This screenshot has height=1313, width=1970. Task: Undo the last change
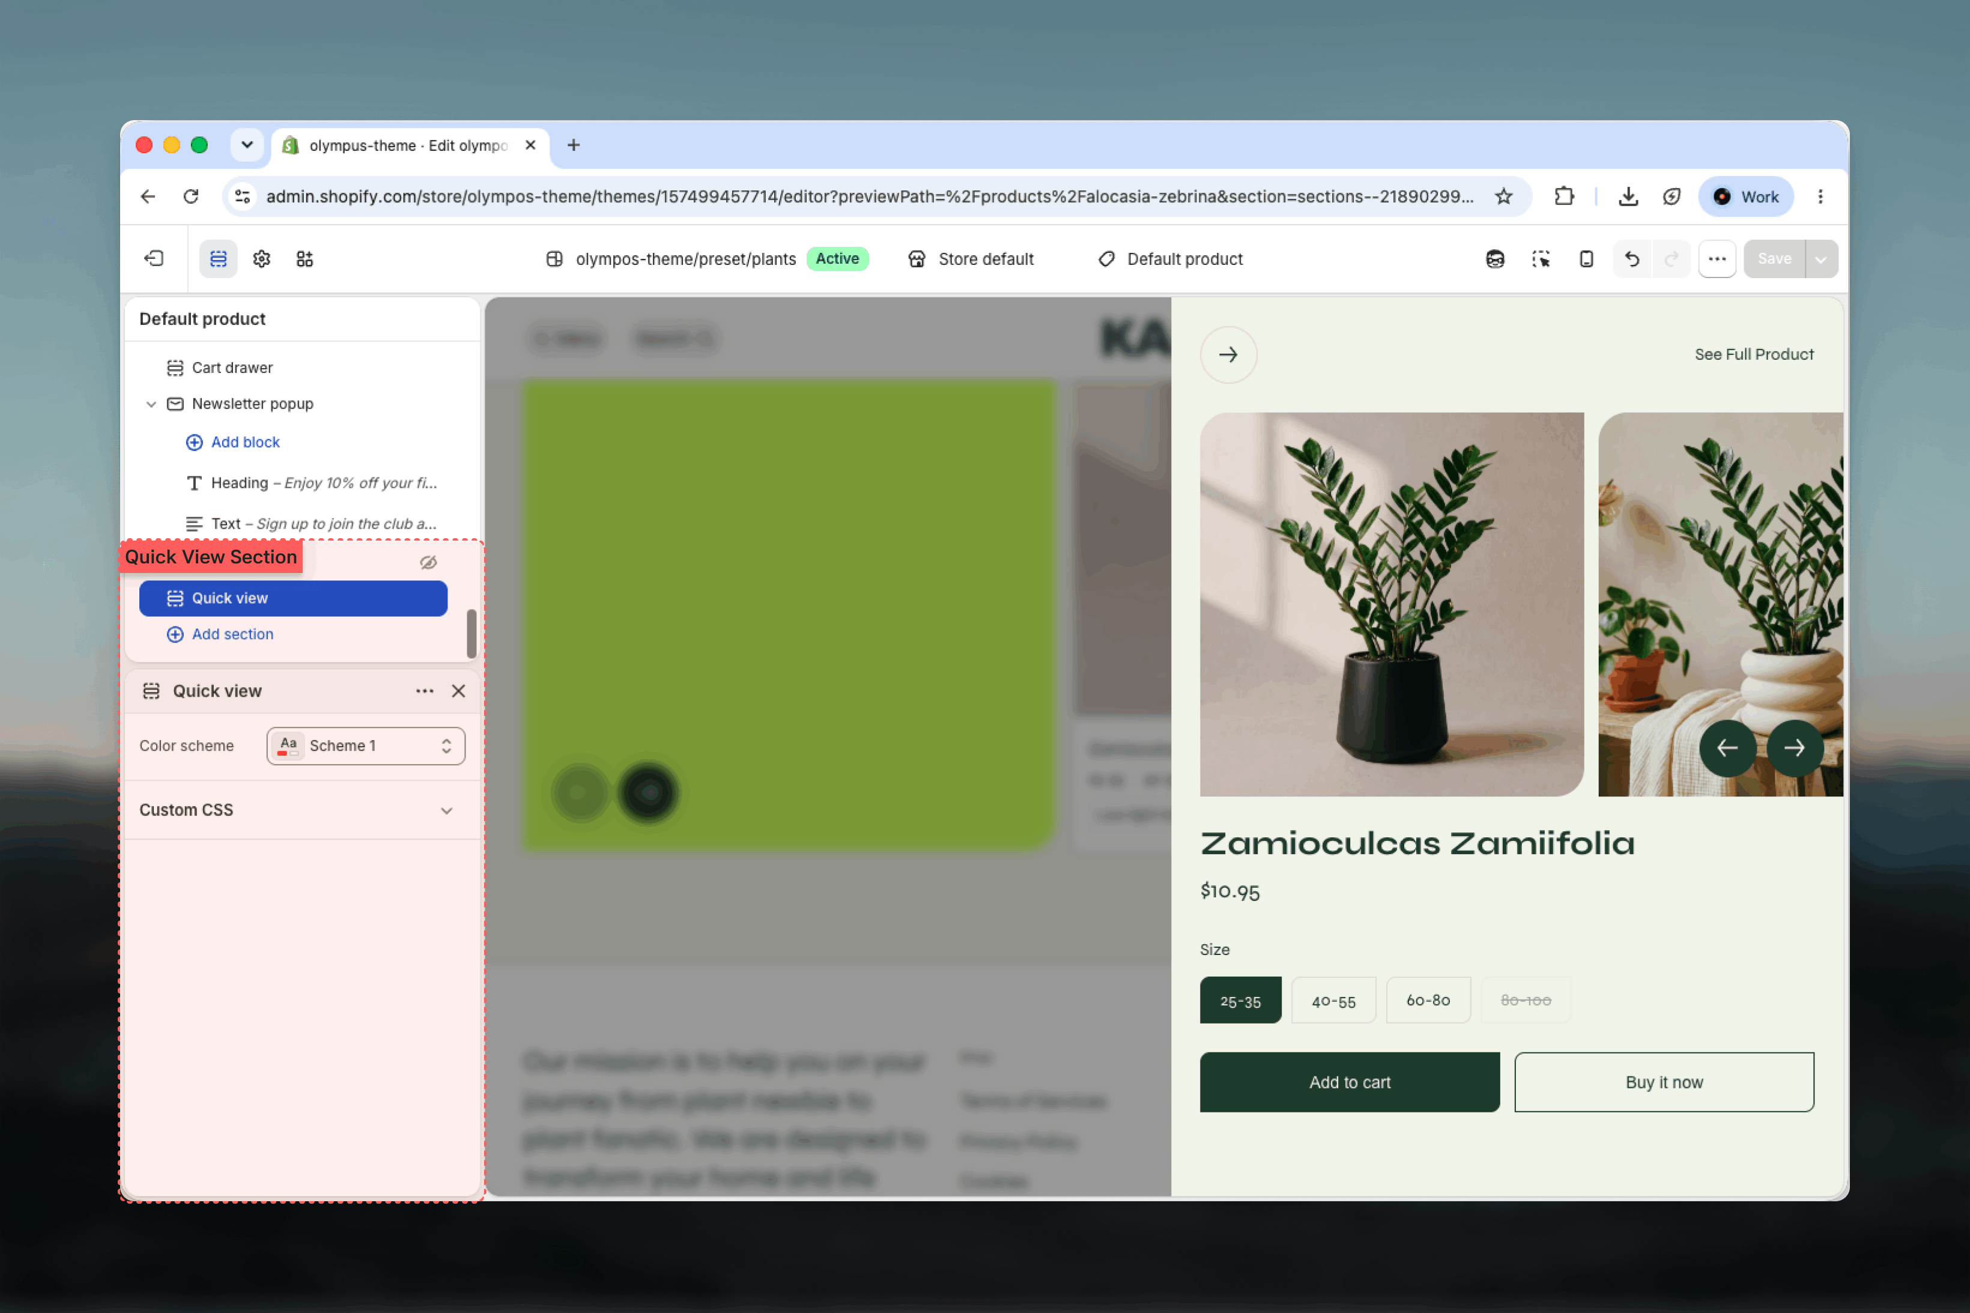1632,259
